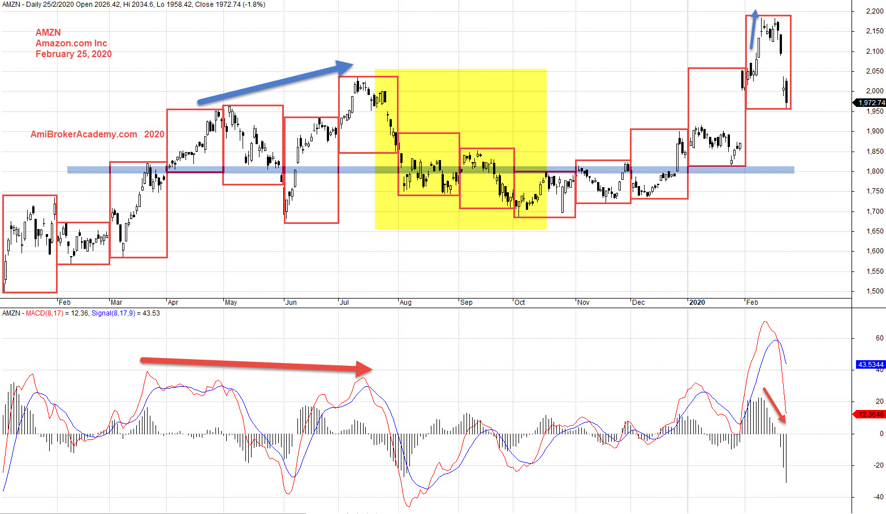Select the current price tag 1,972.74

coord(870,102)
